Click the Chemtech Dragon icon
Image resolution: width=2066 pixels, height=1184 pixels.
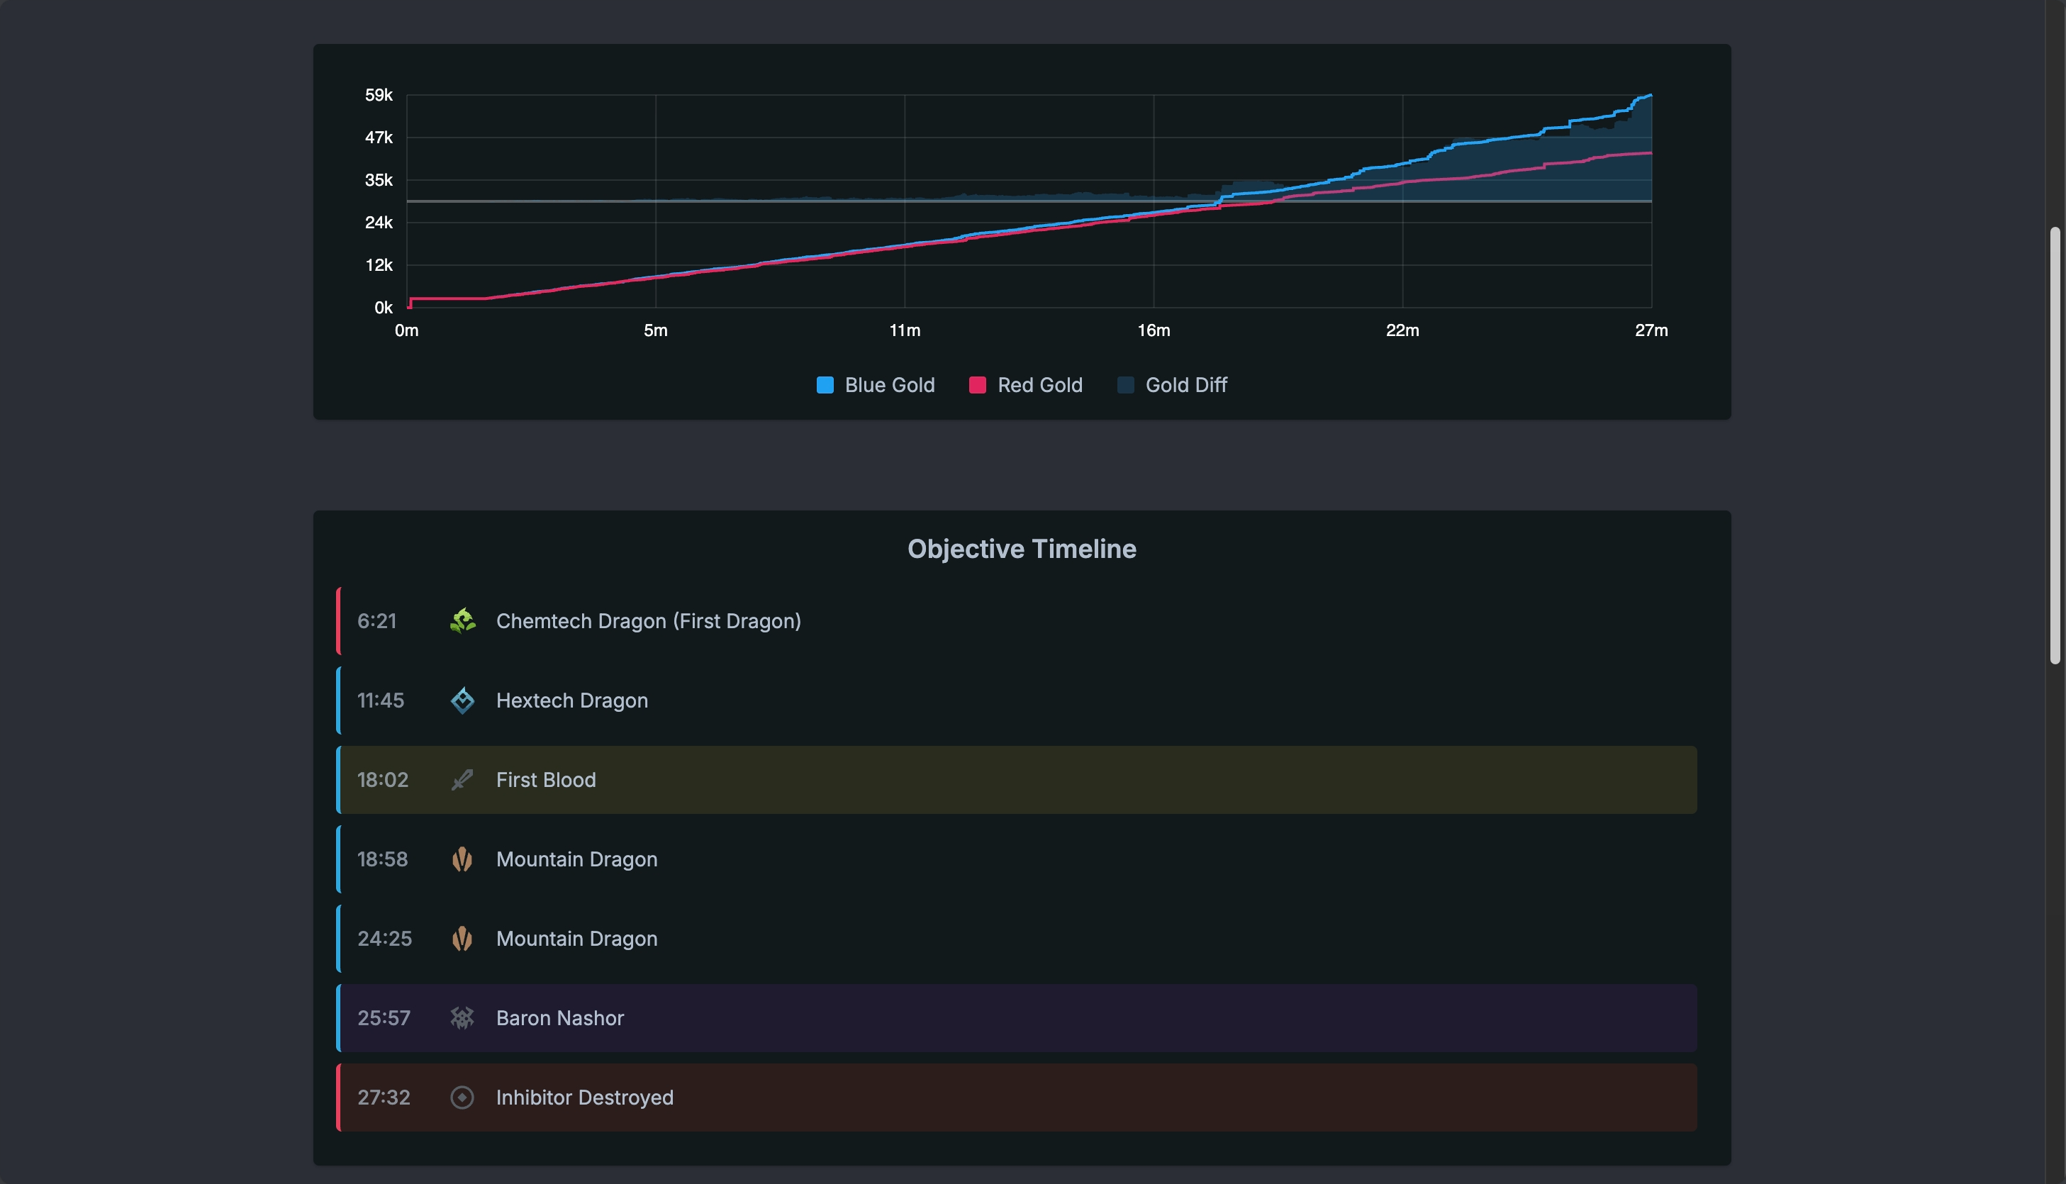pyautogui.click(x=462, y=621)
